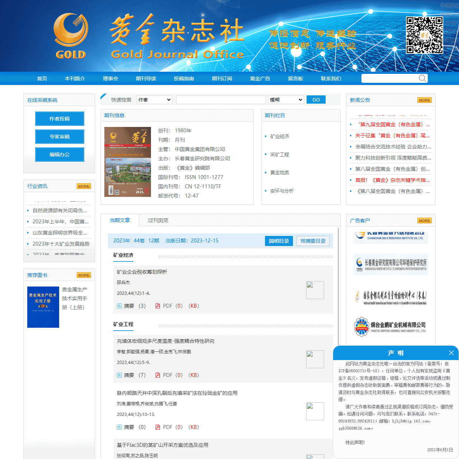459x459 pixels.
Task: Open 采矿工程 journal column link
Action: tap(280, 155)
